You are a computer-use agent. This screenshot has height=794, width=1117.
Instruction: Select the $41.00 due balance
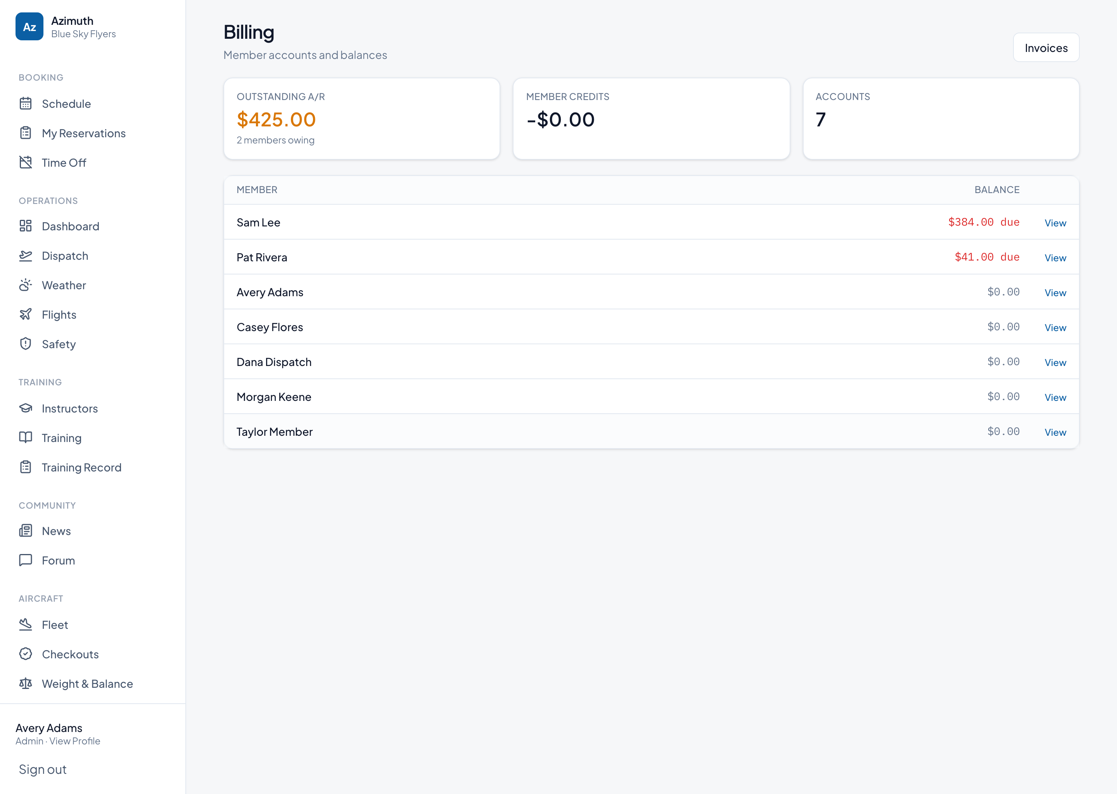pyautogui.click(x=987, y=257)
